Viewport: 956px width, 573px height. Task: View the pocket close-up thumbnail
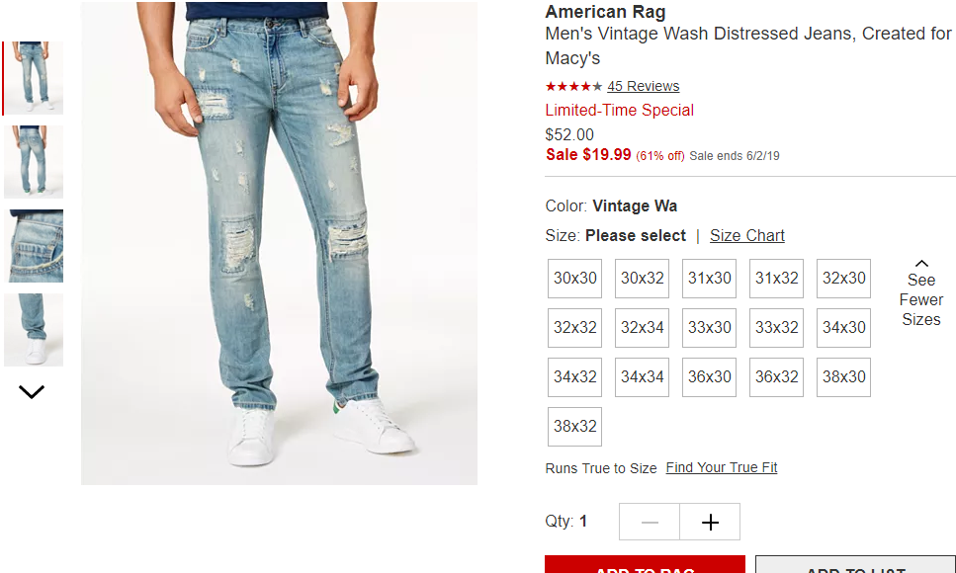[34, 246]
